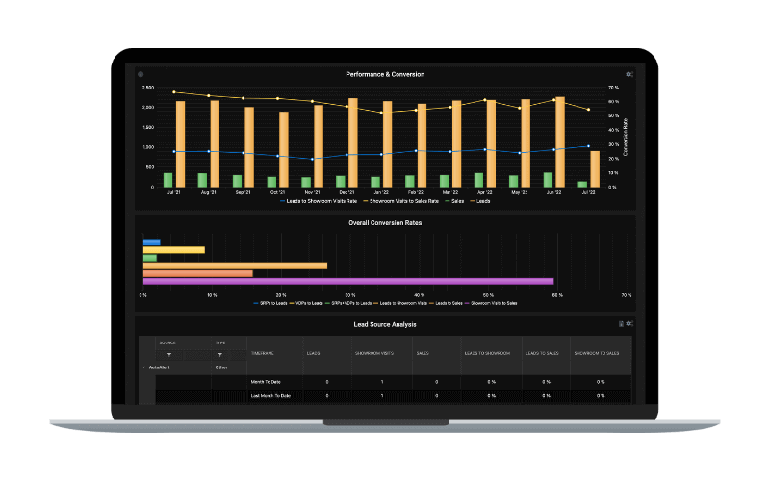Open the Type column filter funnel
The width and height of the screenshot is (770, 481).
(x=220, y=354)
